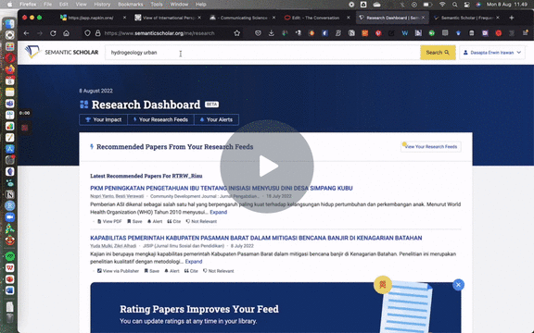Screen dimensions: 534x333
Task: Switch to the Communicating Science tab
Action: coord(243,18)
